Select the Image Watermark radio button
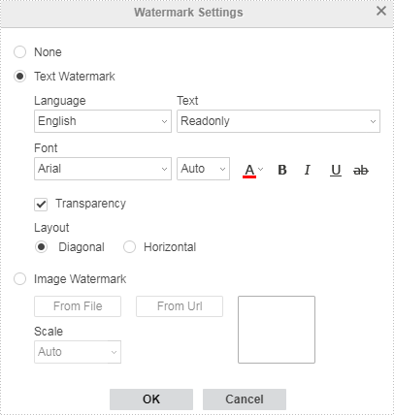394x415 pixels. point(19,279)
